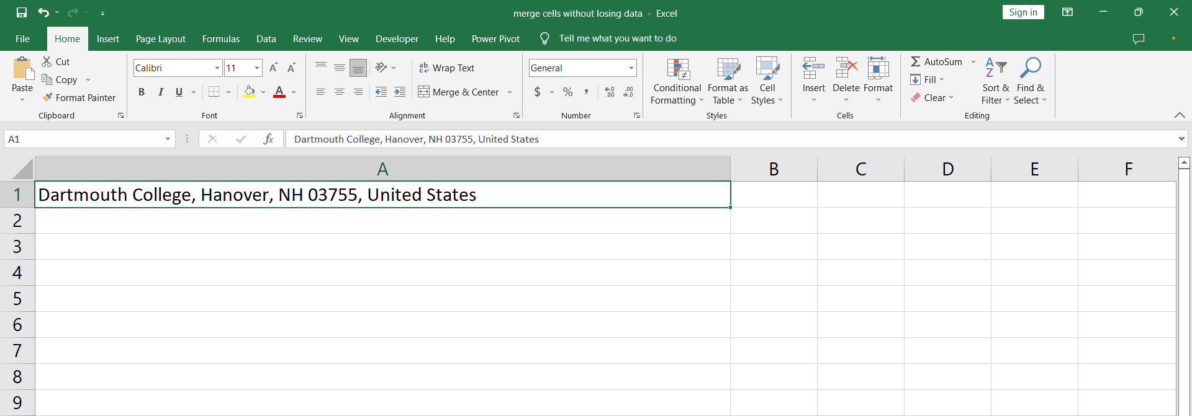Click the AutoSum button
1192x416 pixels.
pos(936,61)
